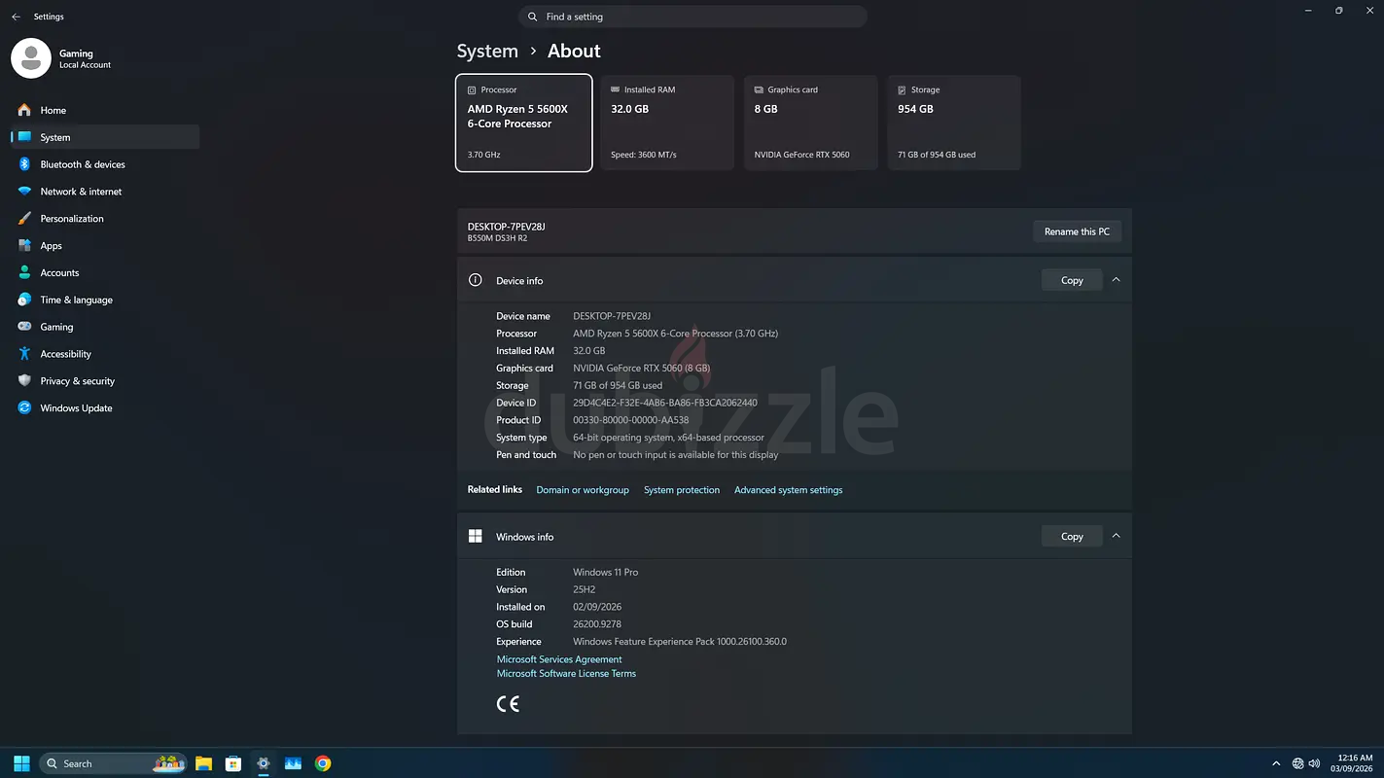Open Microsoft Software License Terms link
Viewport: 1384px width, 778px height.
click(566, 673)
